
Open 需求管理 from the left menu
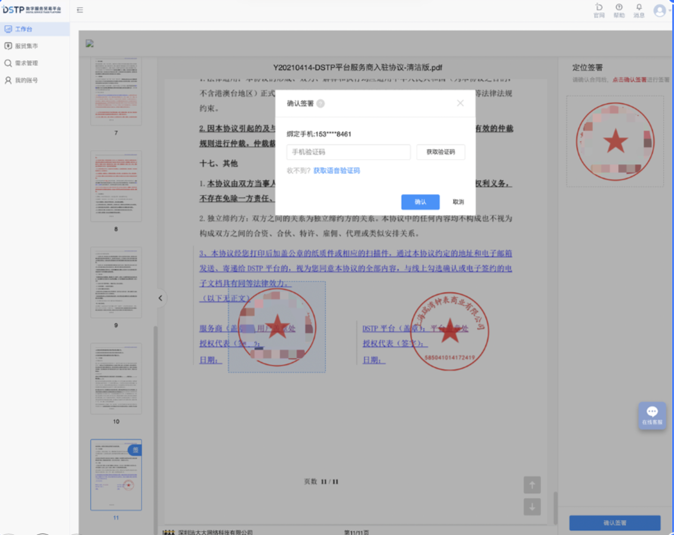[27, 63]
